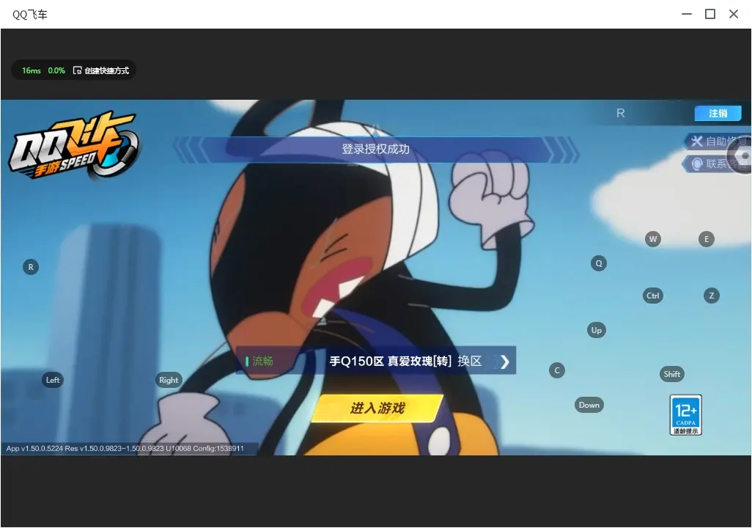
Task: Tap the C key overlay
Action: (x=557, y=370)
